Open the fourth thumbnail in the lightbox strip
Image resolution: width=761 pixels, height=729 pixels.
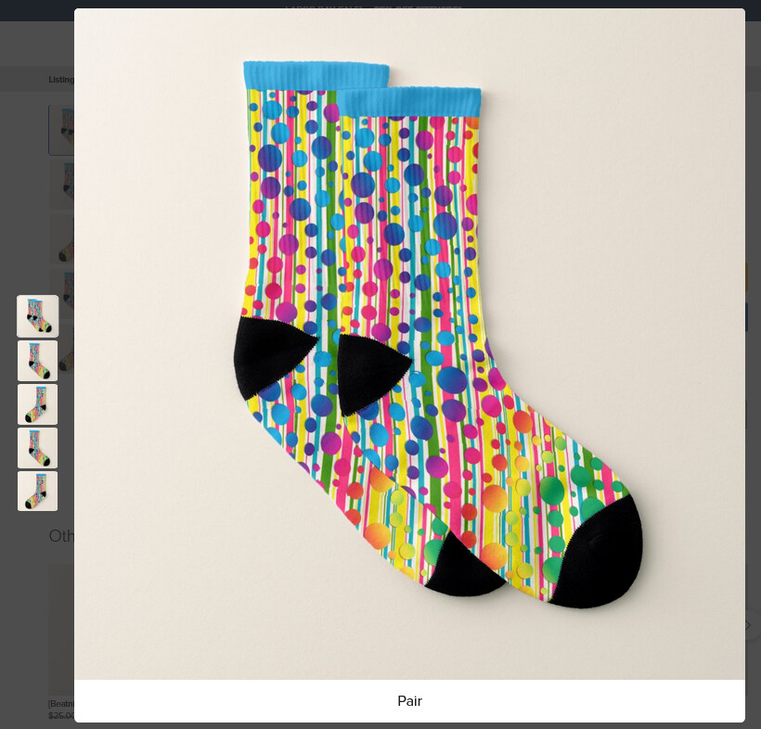37,448
